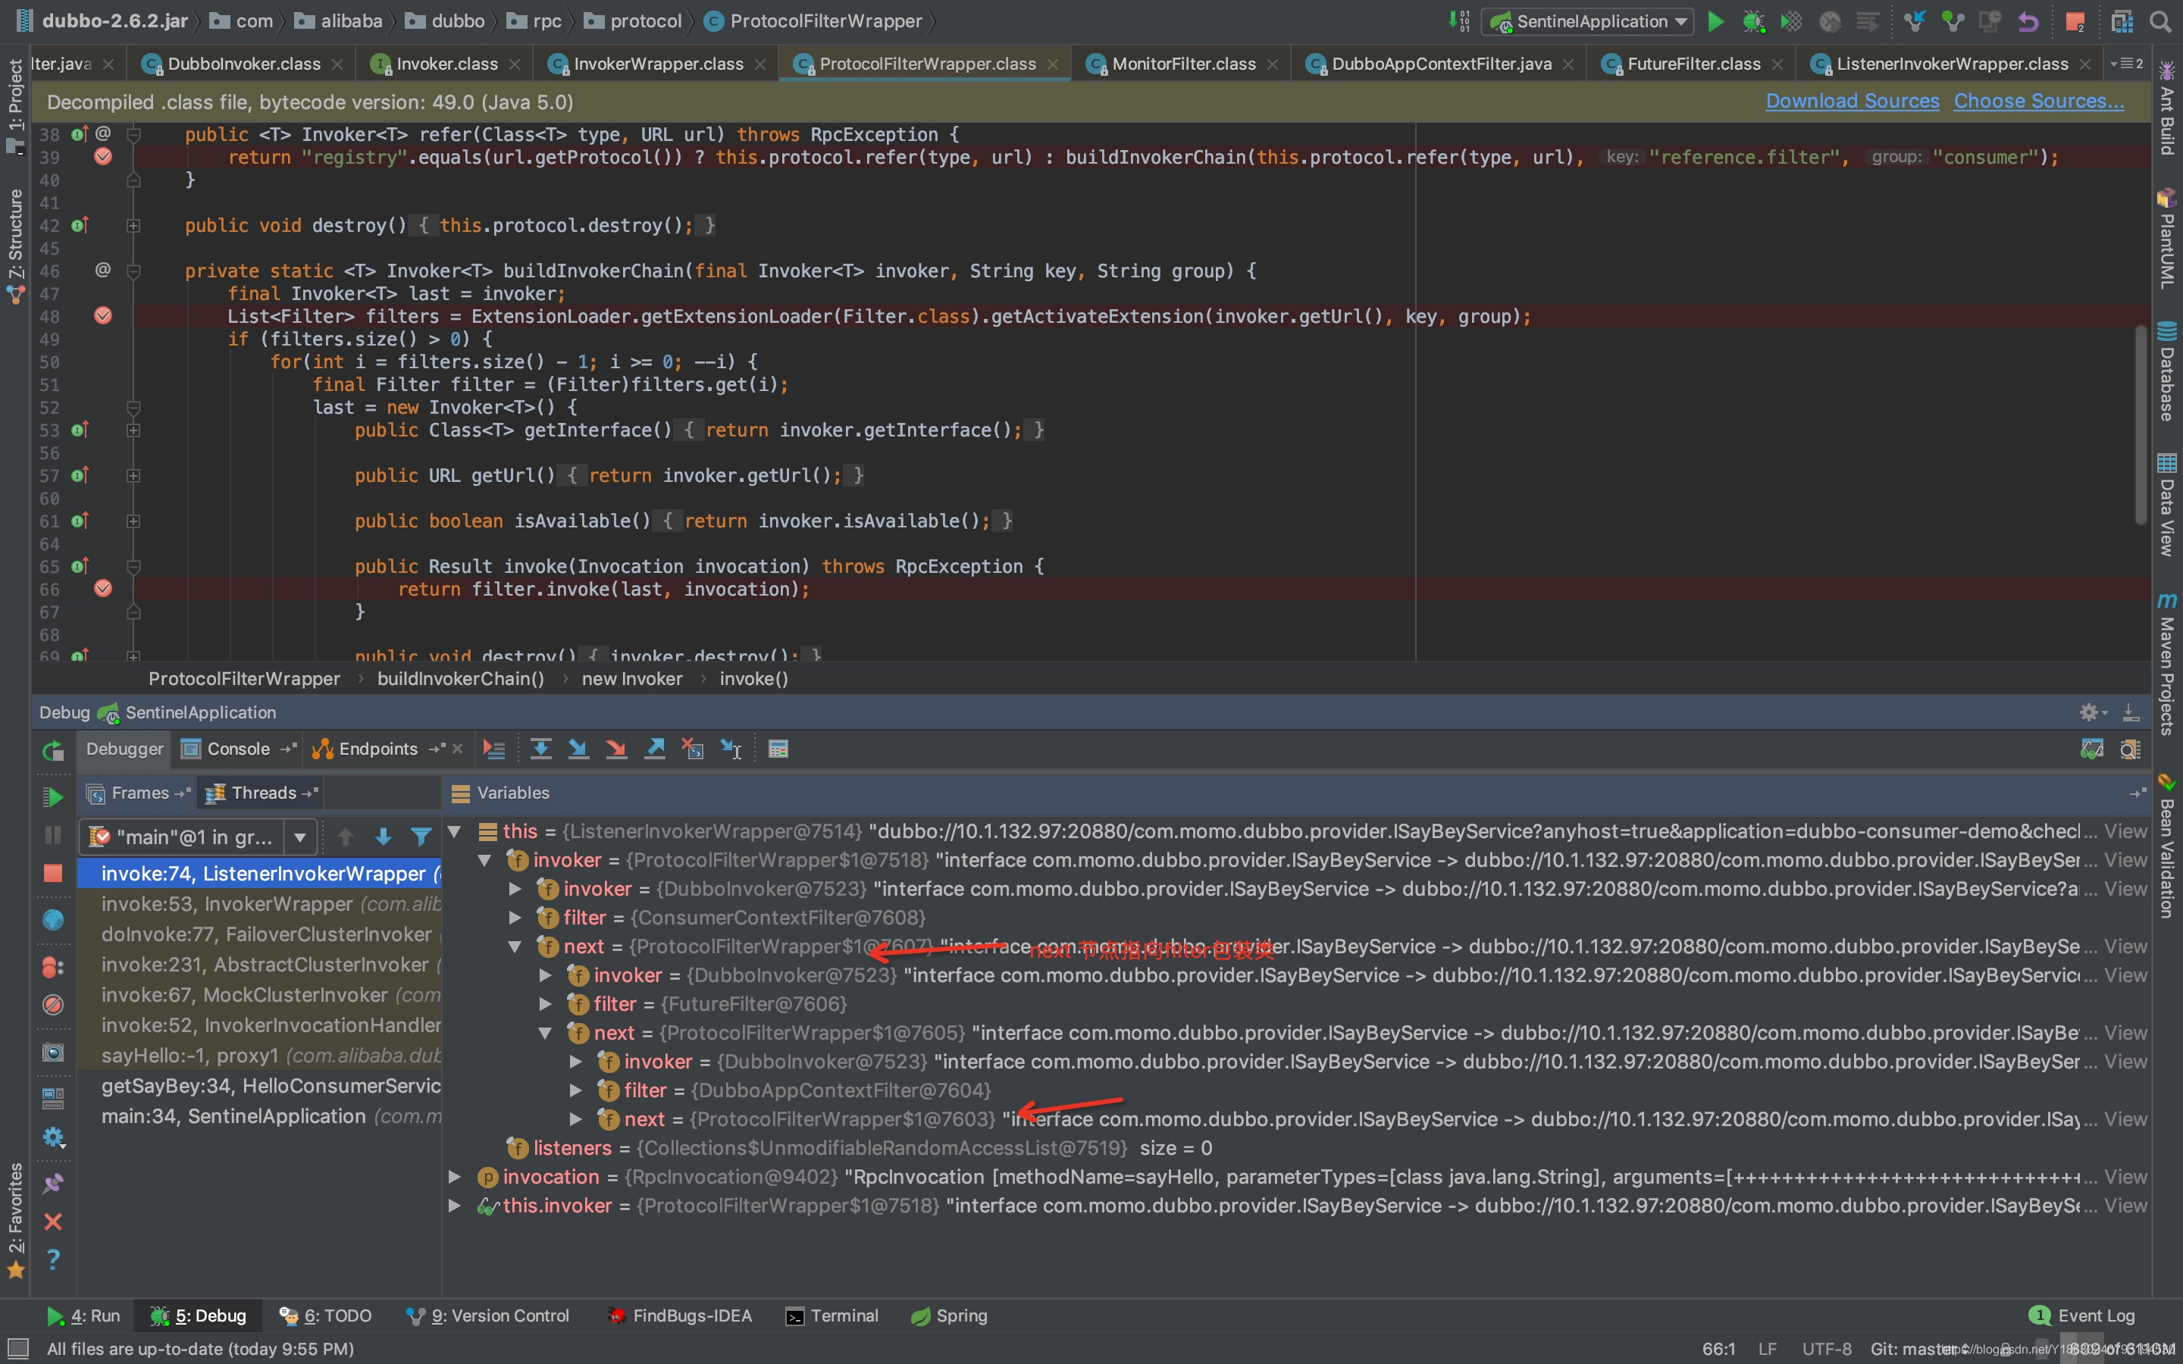Stop the debug session with the red square
The image size is (2183, 1364).
coord(53,873)
